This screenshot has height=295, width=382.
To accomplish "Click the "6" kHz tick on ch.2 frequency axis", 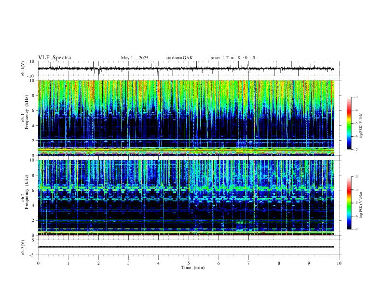I will [x=34, y=190].
